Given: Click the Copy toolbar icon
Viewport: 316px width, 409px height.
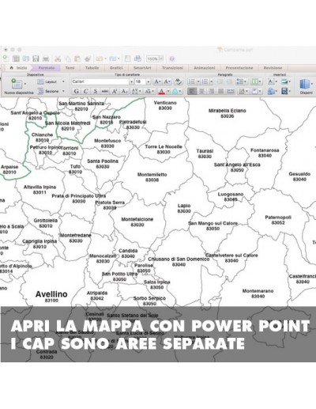Looking at the screenshot, I should [x=68, y=59].
